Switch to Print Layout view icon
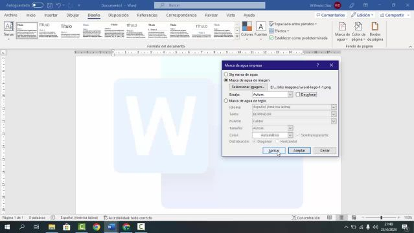Viewport: 414px width, 233px height. coord(341,217)
